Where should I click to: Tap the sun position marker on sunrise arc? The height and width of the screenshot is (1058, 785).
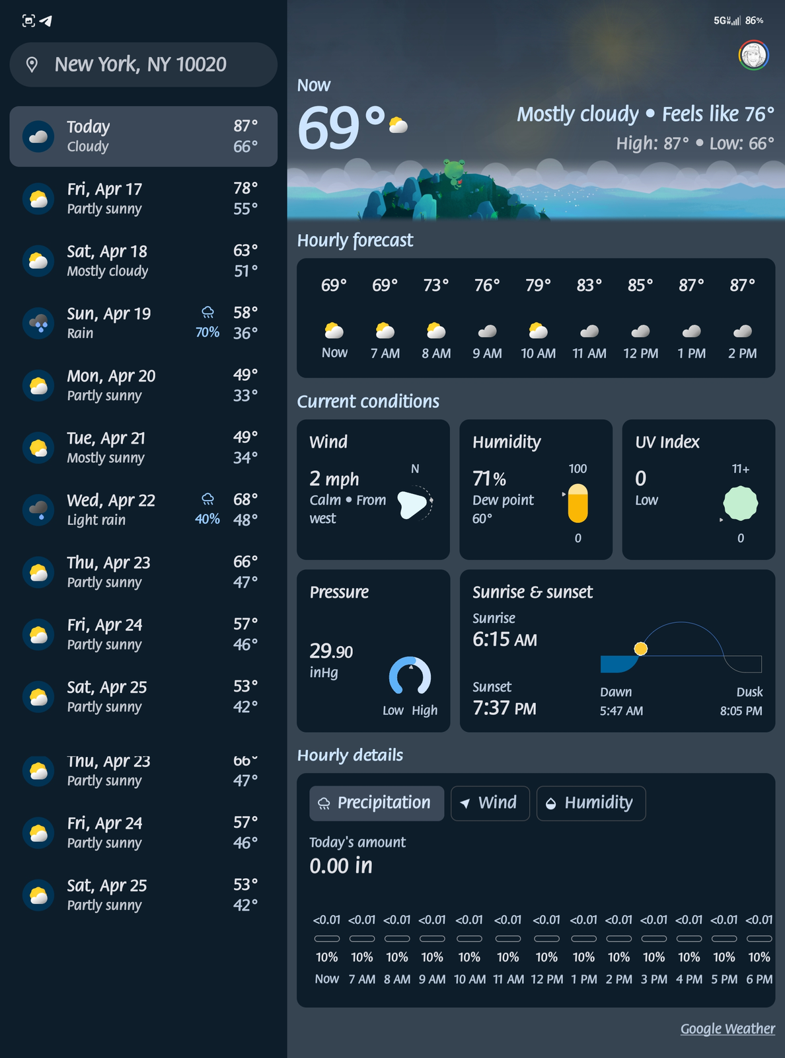pos(640,649)
